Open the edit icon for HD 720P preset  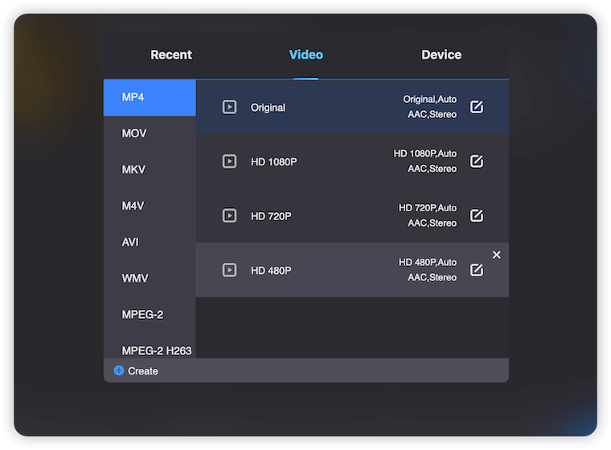tap(477, 215)
